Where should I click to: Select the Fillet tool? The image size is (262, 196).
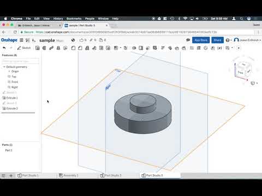[x=73, y=48]
